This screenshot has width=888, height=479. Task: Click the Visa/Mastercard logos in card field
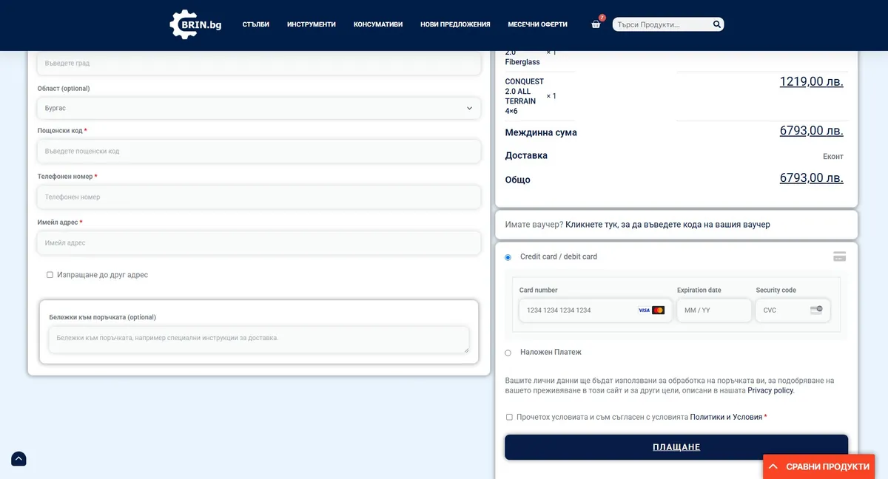(x=651, y=310)
